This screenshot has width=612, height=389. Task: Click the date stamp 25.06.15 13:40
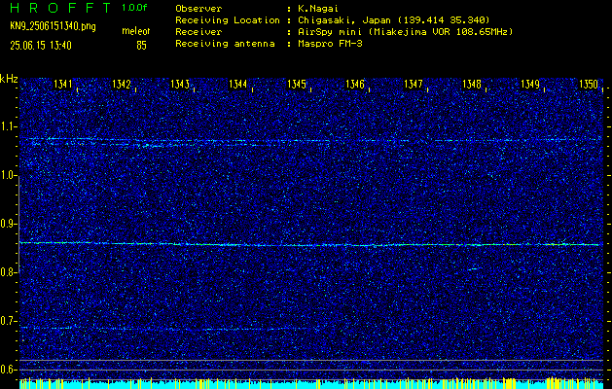(x=41, y=46)
